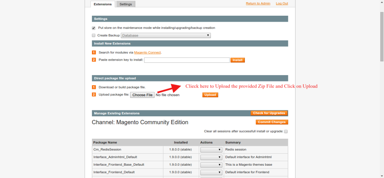
Task: Click the 1.8.0.0 (stable) version cell
Action: (x=181, y=150)
